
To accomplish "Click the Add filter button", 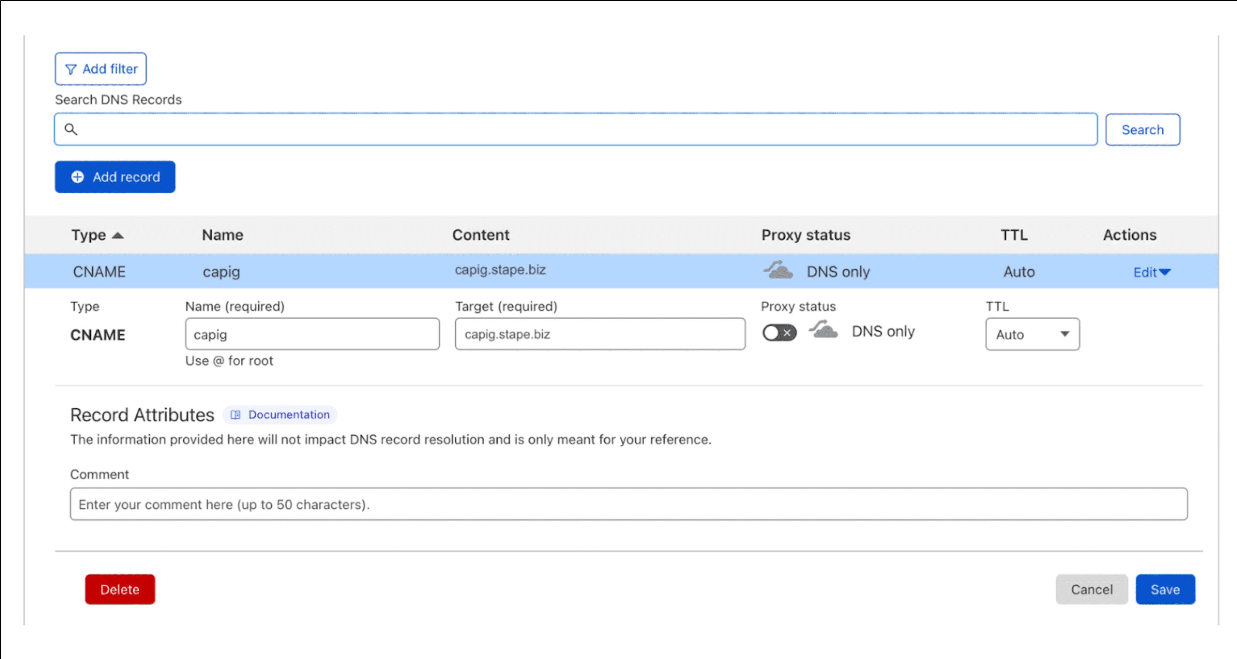I will point(100,69).
